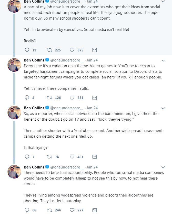Retweet the 'actual accountability' tweet
This screenshot has height=214, width=172.
click(x=49, y=210)
